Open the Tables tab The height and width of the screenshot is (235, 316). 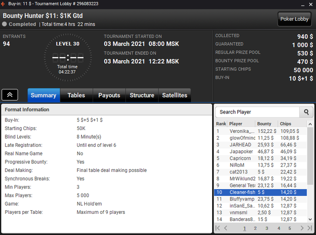(x=76, y=95)
